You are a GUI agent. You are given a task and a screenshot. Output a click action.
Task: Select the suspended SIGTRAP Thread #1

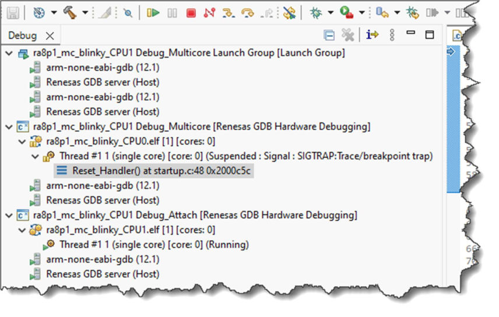(247, 156)
